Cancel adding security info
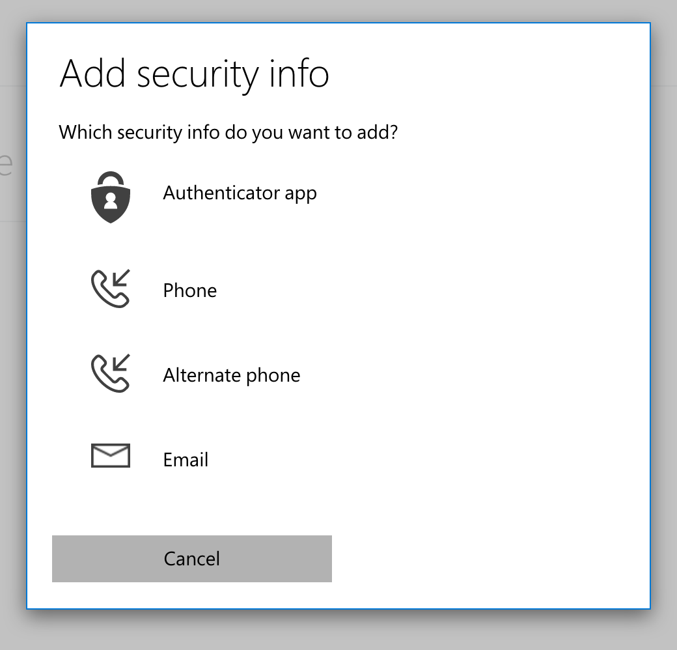Image resolution: width=677 pixels, height=650 pixels. click(192, 558)
